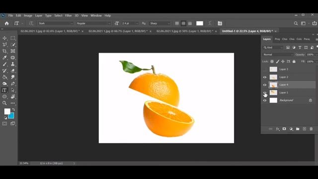Select the Move tool
Image resolution: width=318 pixels, height=179 pixels.
click(x=4, y=38)
